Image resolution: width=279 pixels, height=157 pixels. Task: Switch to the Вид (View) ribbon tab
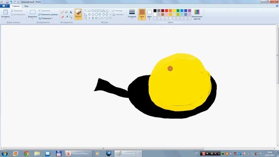(26, 6)
